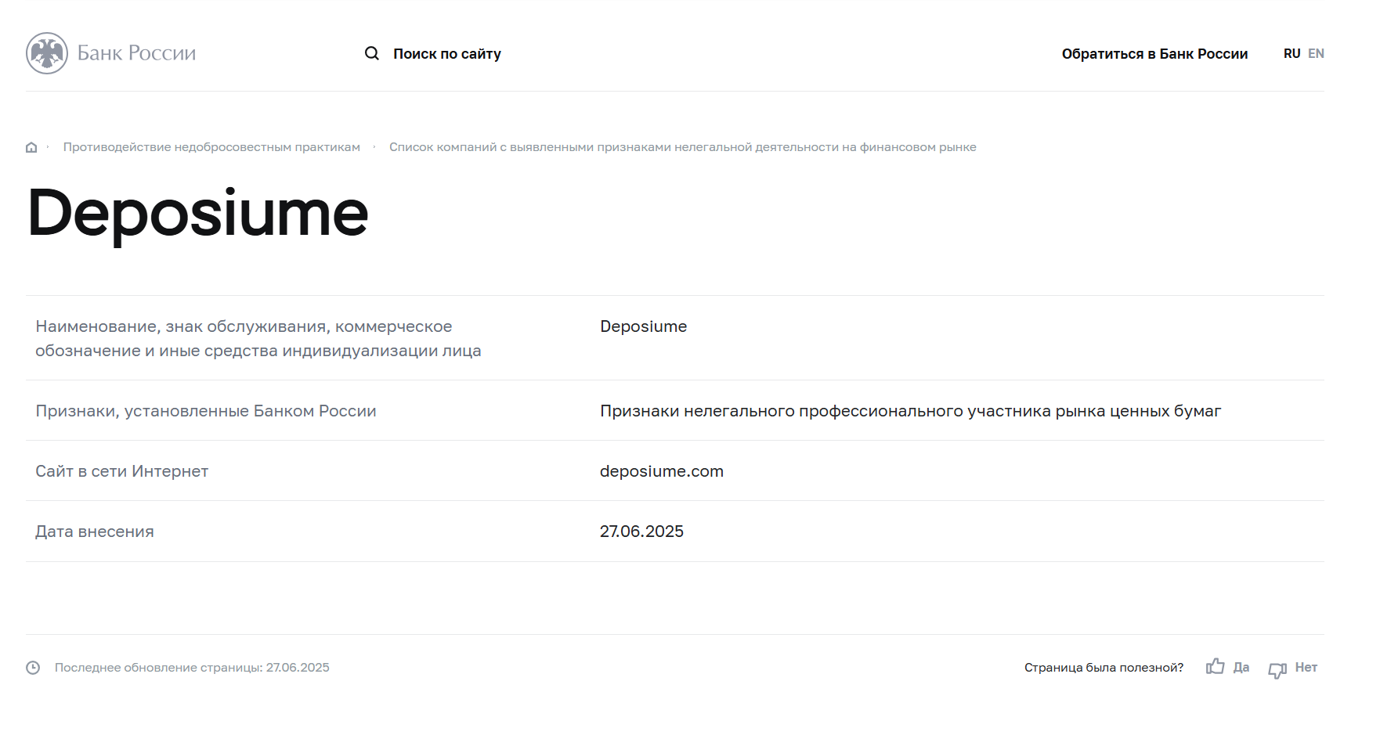Select the Deposiume value in name row
Image resolution: width=1380 pixels, height=746 pixels.
(643, 326)
